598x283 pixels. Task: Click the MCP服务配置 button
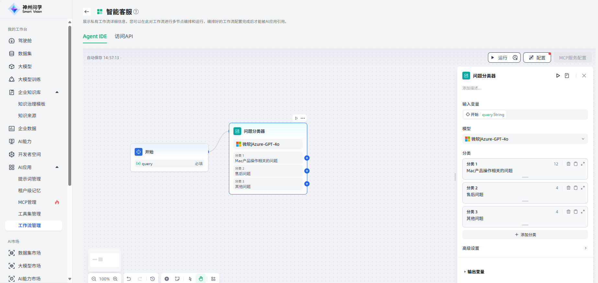(x=572, y=58)
